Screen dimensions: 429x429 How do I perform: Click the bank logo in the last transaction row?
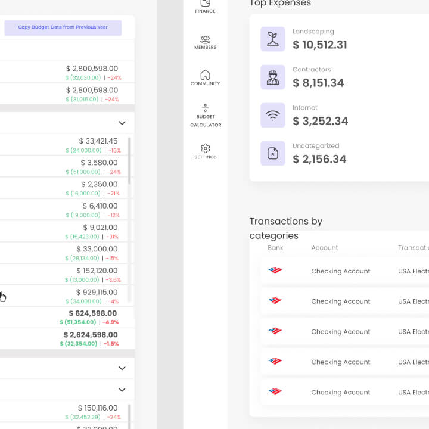tap(275, 392)
